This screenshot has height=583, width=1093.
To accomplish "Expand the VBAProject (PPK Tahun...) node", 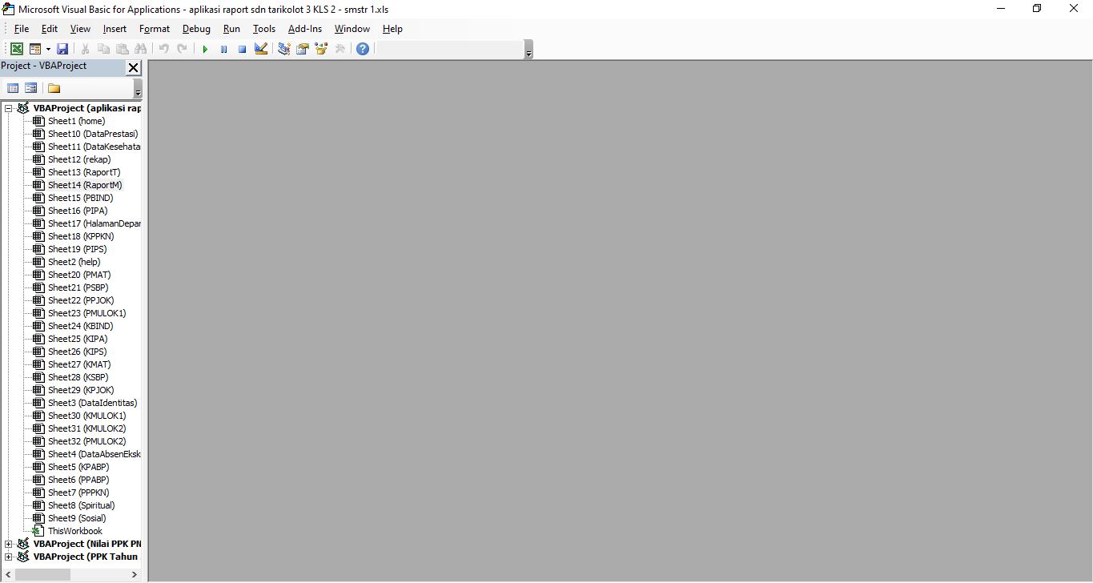I will tap(9, 557).
